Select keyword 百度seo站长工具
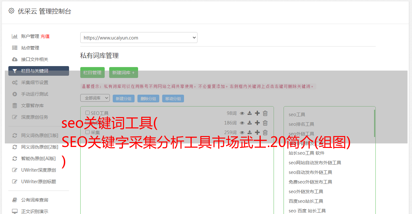Screen dimensions: 412x214 pyautogui.click(x=306, y=201)
